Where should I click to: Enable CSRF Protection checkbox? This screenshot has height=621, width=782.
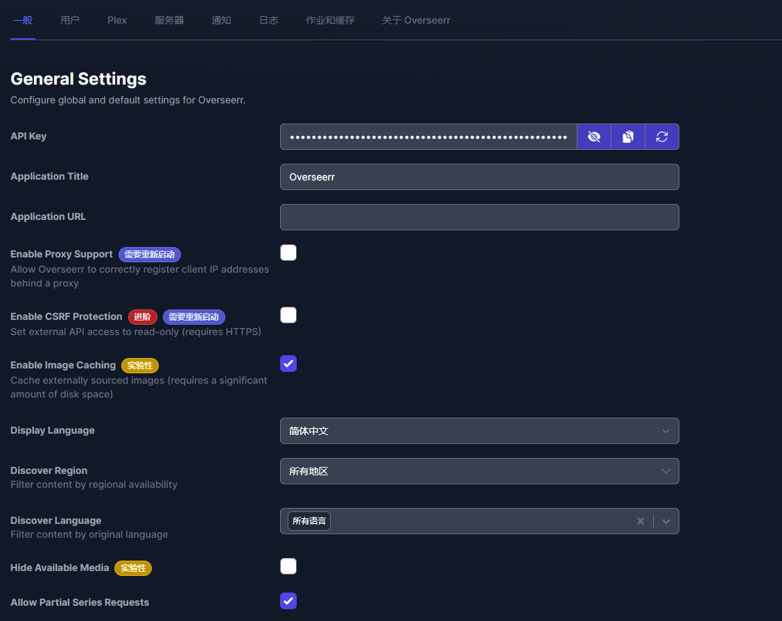click(x=288, y=315)
